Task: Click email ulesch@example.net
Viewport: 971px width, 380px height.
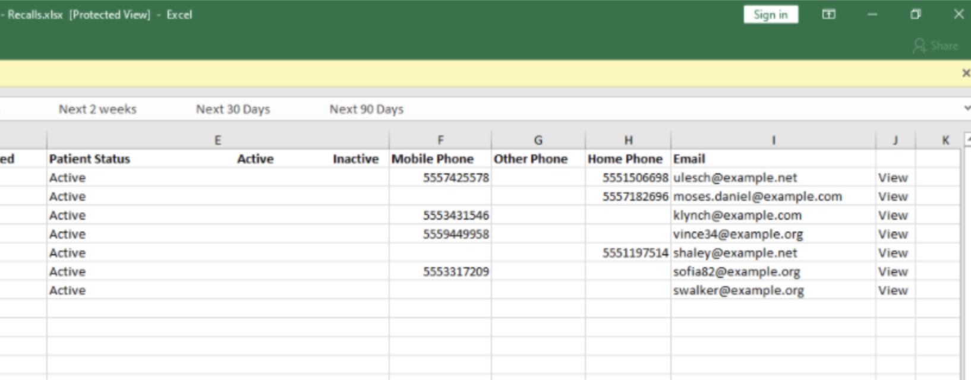Action: coord(735,178)
